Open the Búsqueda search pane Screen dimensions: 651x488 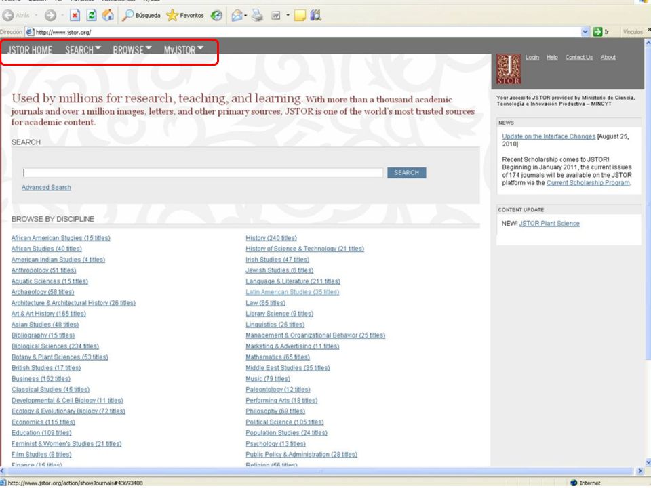141,16
